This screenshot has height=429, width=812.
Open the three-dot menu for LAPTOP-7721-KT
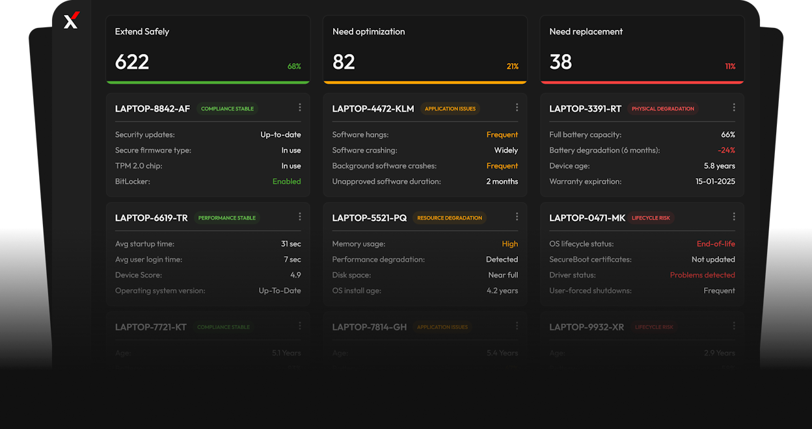300,326
